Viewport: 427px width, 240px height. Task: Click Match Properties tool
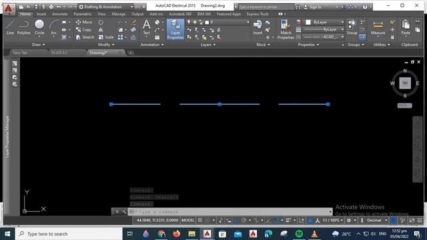[x=286, y=29]
